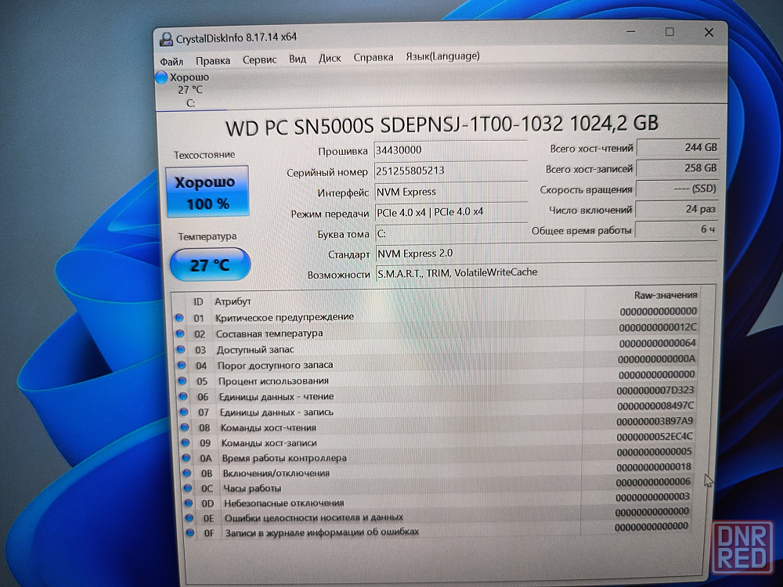Click the Стандарт field NVM Express 2.0
The image size is (783, 587).
point(547,253)
